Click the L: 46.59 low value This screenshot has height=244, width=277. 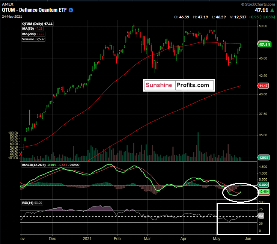point(219,17)
